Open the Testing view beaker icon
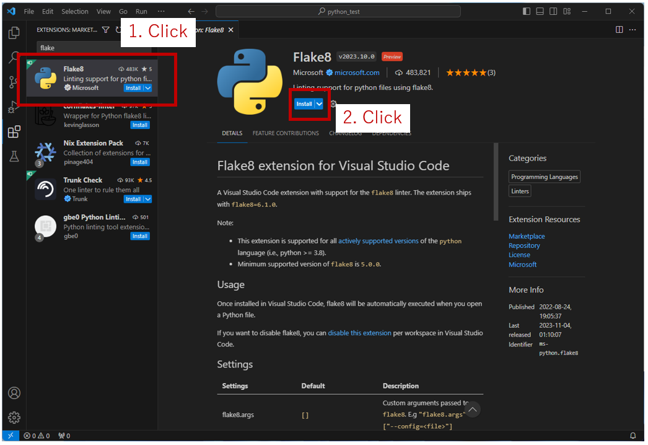This screenshot has width=648, height=445. 14,156
